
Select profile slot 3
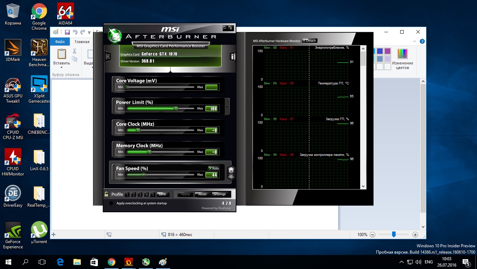coord(140,194)
